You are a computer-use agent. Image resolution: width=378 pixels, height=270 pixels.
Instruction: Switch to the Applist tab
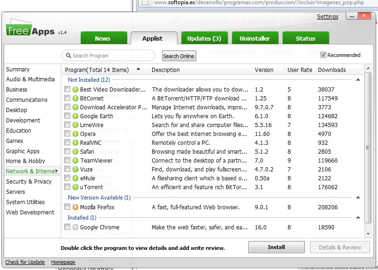[154, 38]
